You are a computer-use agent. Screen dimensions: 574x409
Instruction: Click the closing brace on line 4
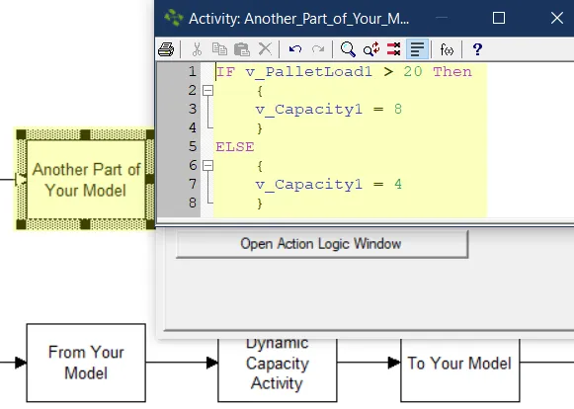tap(260, 128)
